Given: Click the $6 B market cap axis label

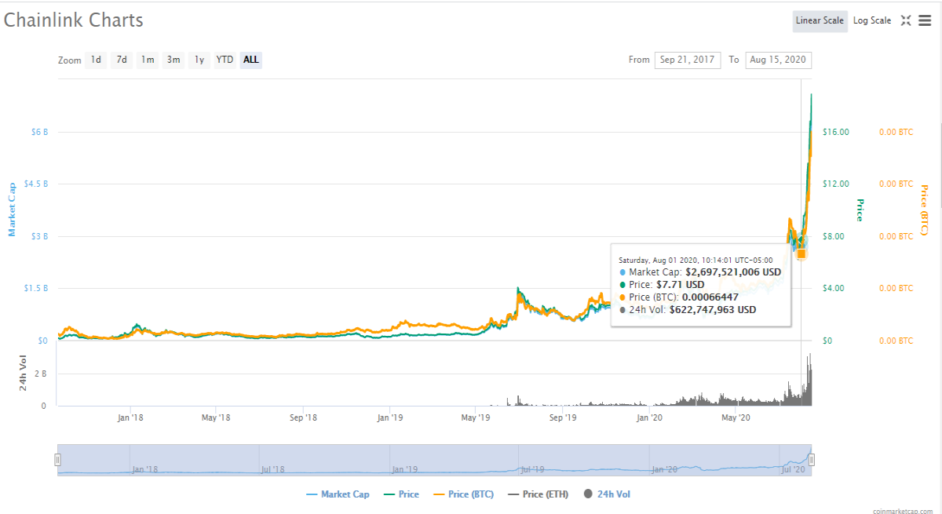Looking at the screenshot, I should (x=40, y=132).
